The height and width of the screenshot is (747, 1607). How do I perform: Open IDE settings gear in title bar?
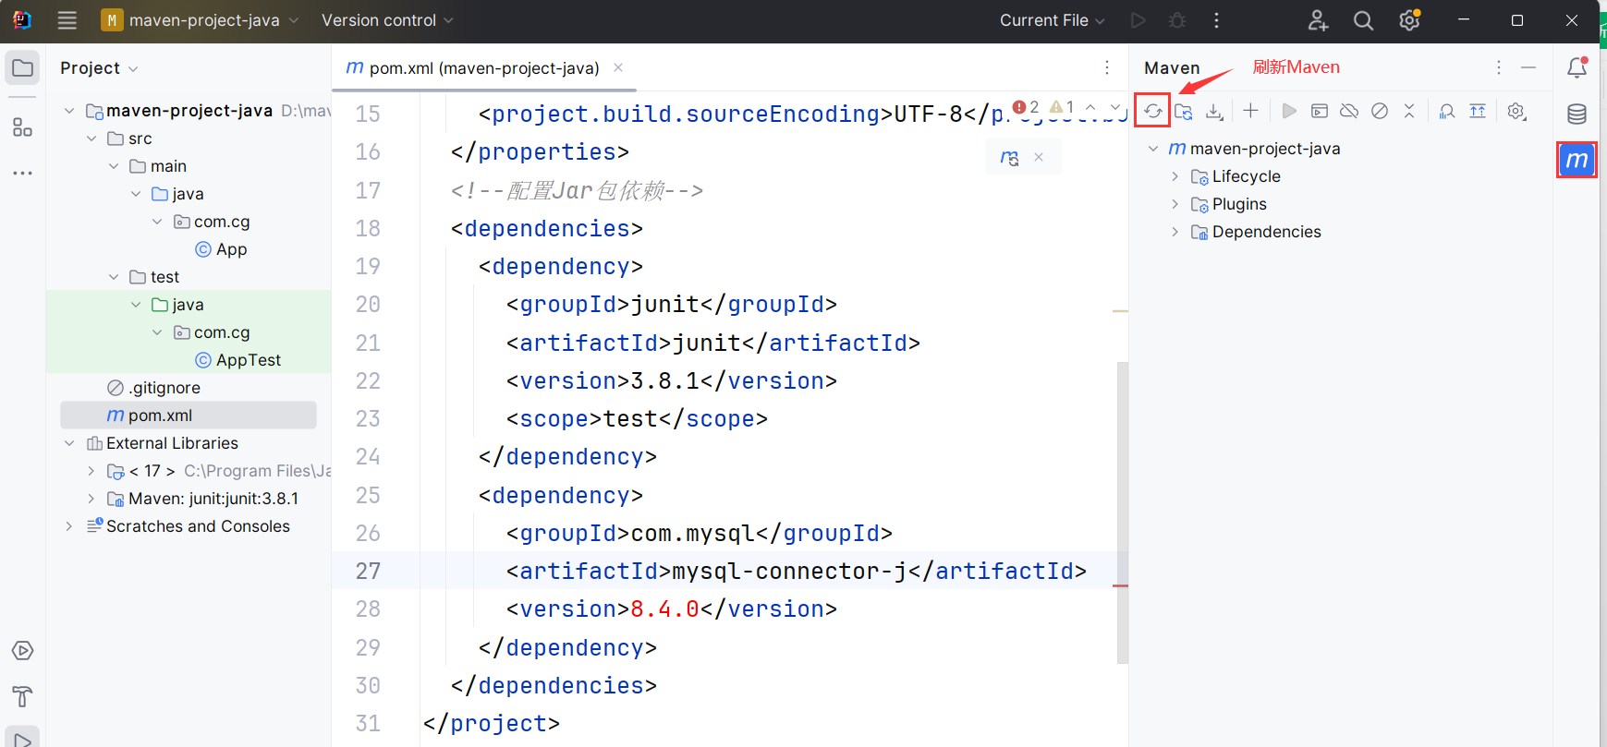pos(1409,20)
